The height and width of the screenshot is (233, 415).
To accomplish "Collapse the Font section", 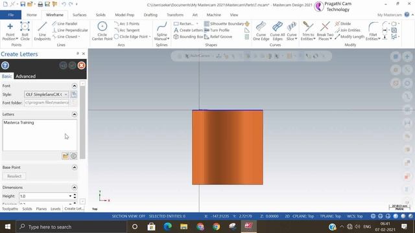I will click(75, 86).
